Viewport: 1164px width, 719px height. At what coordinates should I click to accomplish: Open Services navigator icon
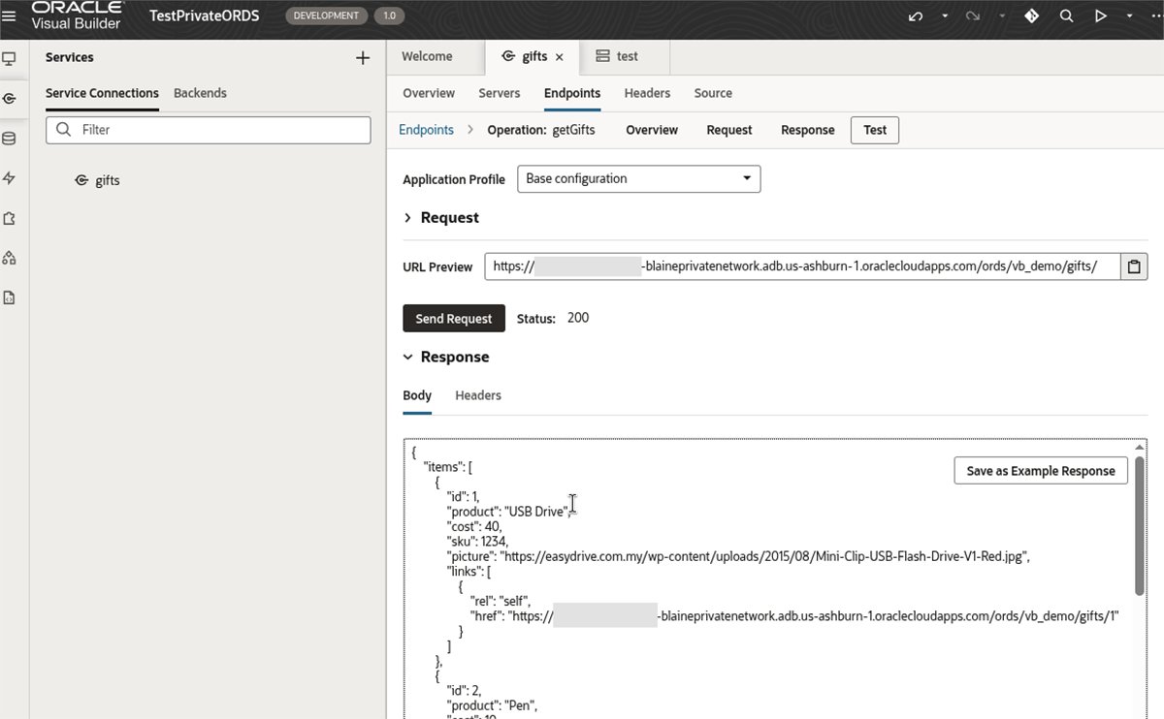(x=10, y=99)
